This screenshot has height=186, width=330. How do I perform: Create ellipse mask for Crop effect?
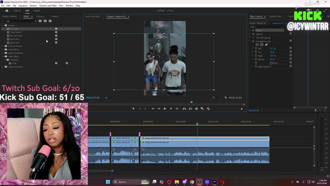click(257, 45)
